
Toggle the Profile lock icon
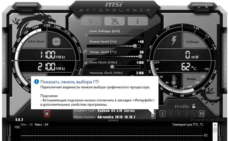(194, 106)
